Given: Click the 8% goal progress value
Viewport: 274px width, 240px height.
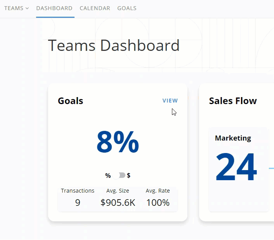Looking at the screenshot, I should point(118,143).
